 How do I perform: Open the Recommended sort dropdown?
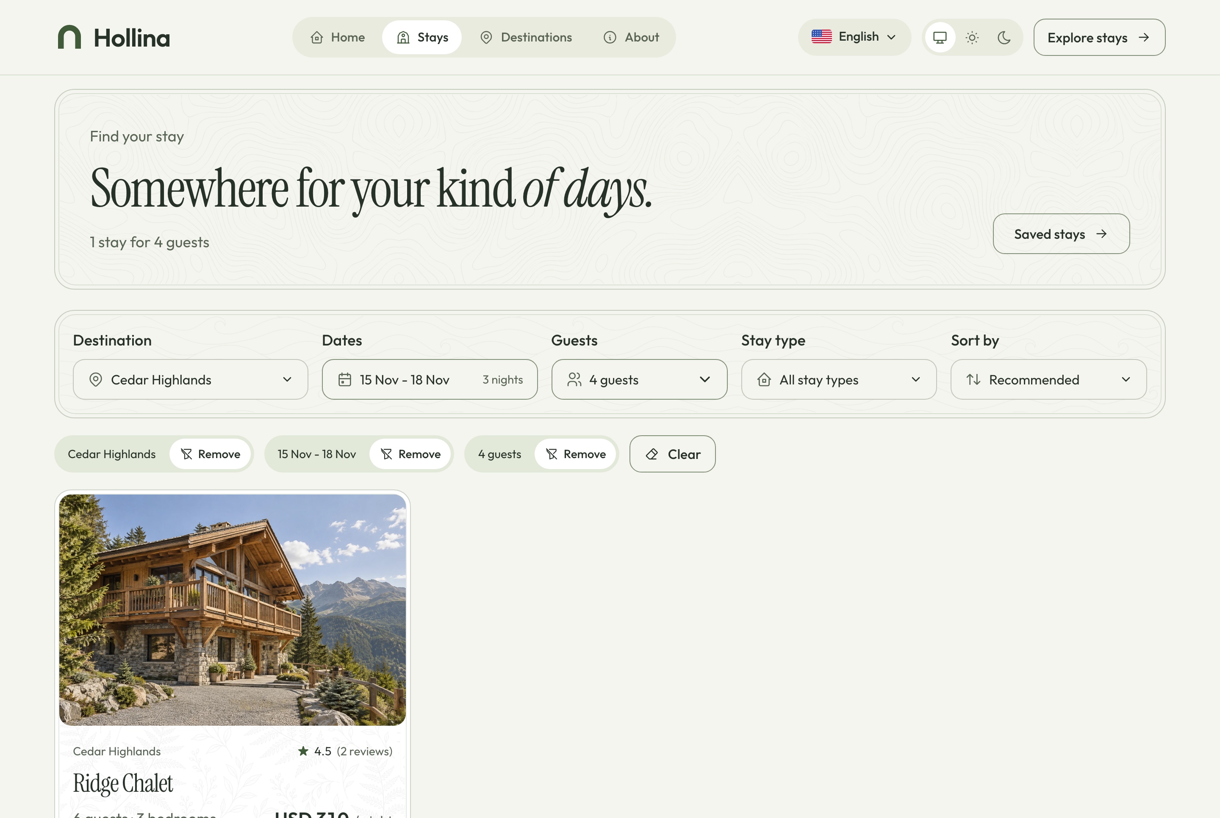pos(1048,379)
